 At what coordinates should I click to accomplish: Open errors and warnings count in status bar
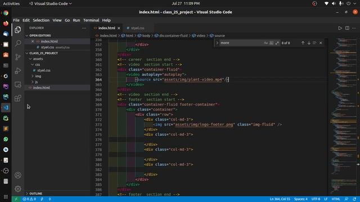pos(29,199)
